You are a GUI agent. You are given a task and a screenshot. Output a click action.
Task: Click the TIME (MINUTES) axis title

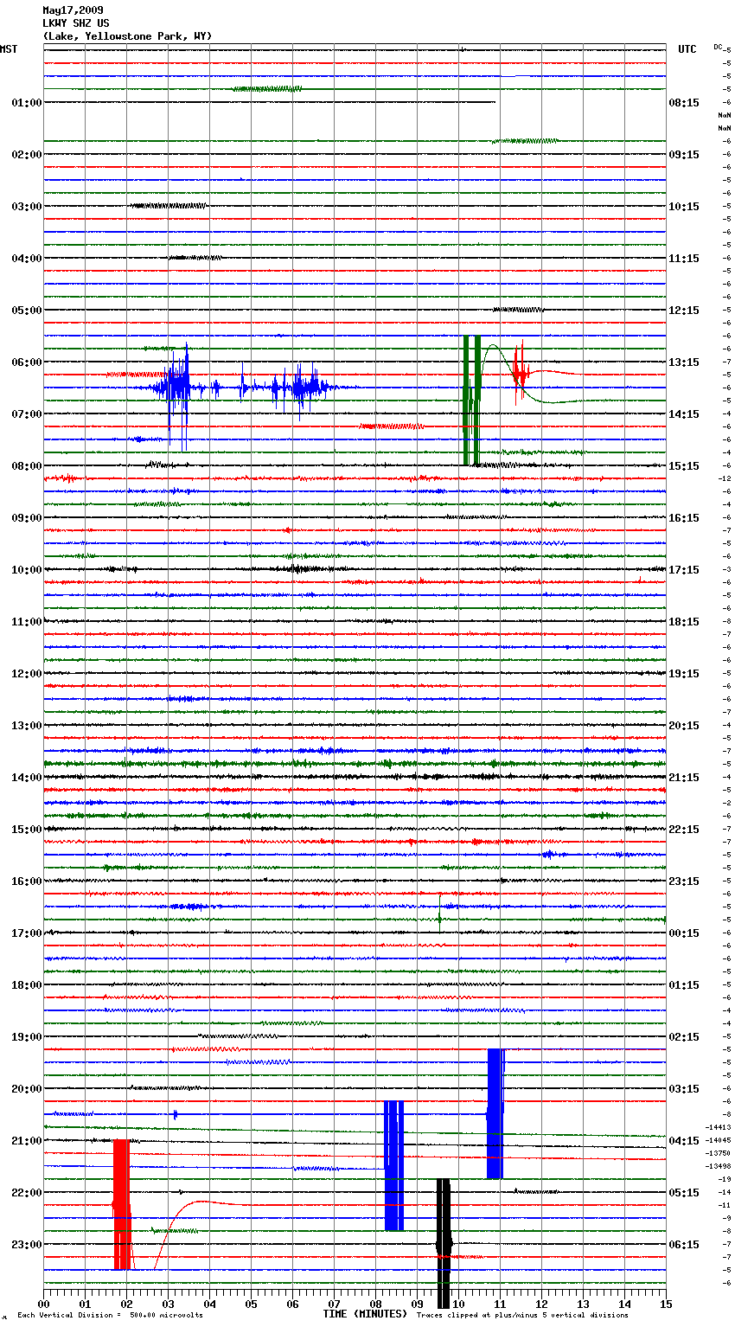coord(364,1314)
